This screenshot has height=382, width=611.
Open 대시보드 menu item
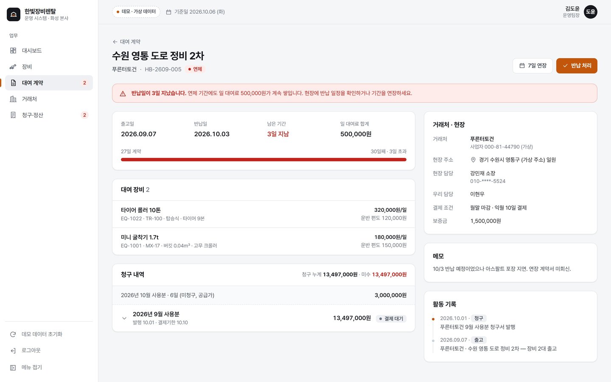(x=49, y=51)
